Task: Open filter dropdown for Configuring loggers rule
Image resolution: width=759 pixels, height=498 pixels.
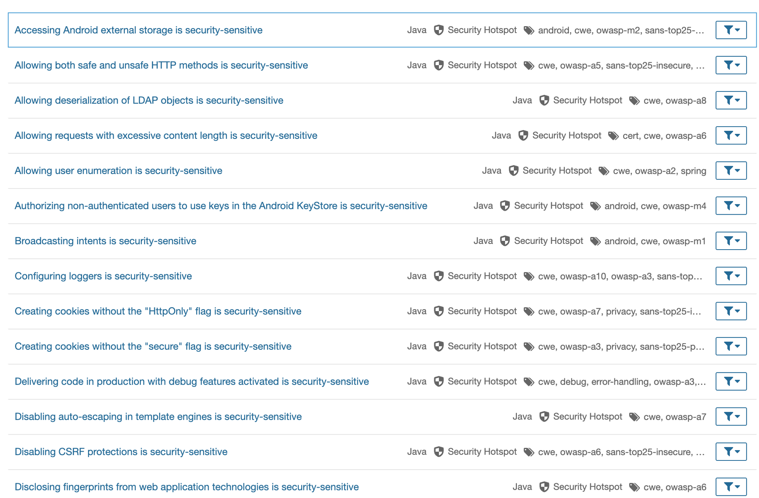Action: point(731,276)
